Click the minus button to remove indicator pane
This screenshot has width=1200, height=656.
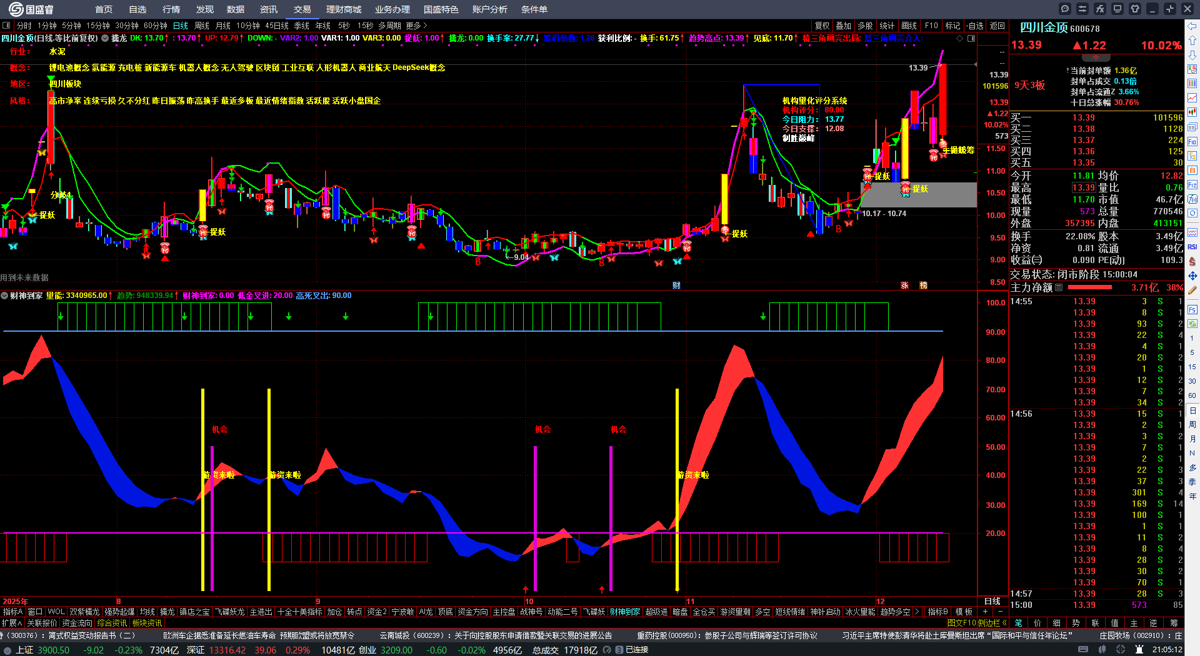coord(1000,612)
